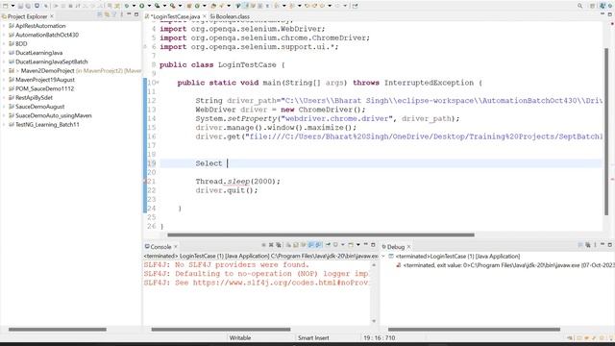The image size is (615, 346).
Task: Click the New file toolbar icon
Action: pos(5,6)
